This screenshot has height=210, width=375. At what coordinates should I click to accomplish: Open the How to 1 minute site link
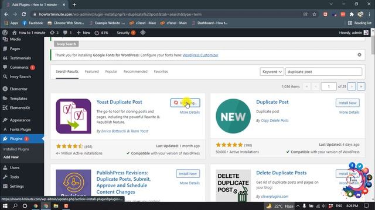(x=29, y=33)
